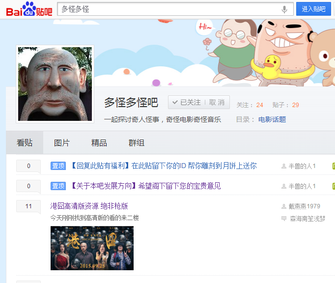Open the post 港囧高清版资源 绝非枪版
The width and height of the screenshot is (335, 283).
tap(89, 206)
